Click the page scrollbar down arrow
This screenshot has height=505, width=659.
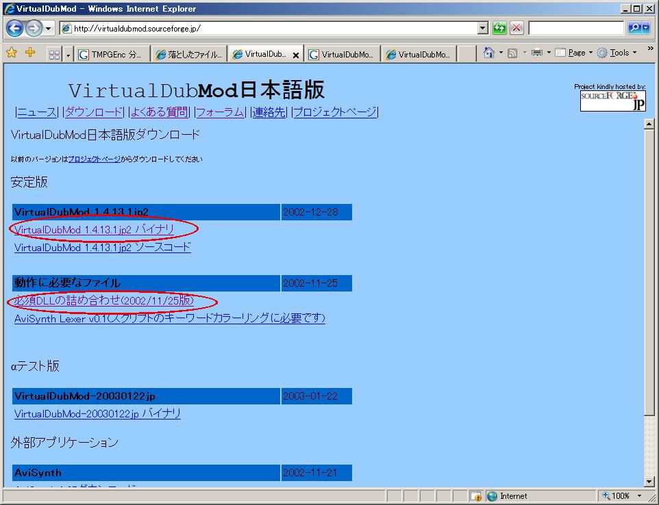[x=649, y=482]
